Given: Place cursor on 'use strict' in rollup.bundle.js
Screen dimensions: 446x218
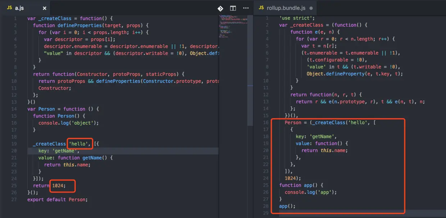Looking at the screenshot, I should point(297,18).
